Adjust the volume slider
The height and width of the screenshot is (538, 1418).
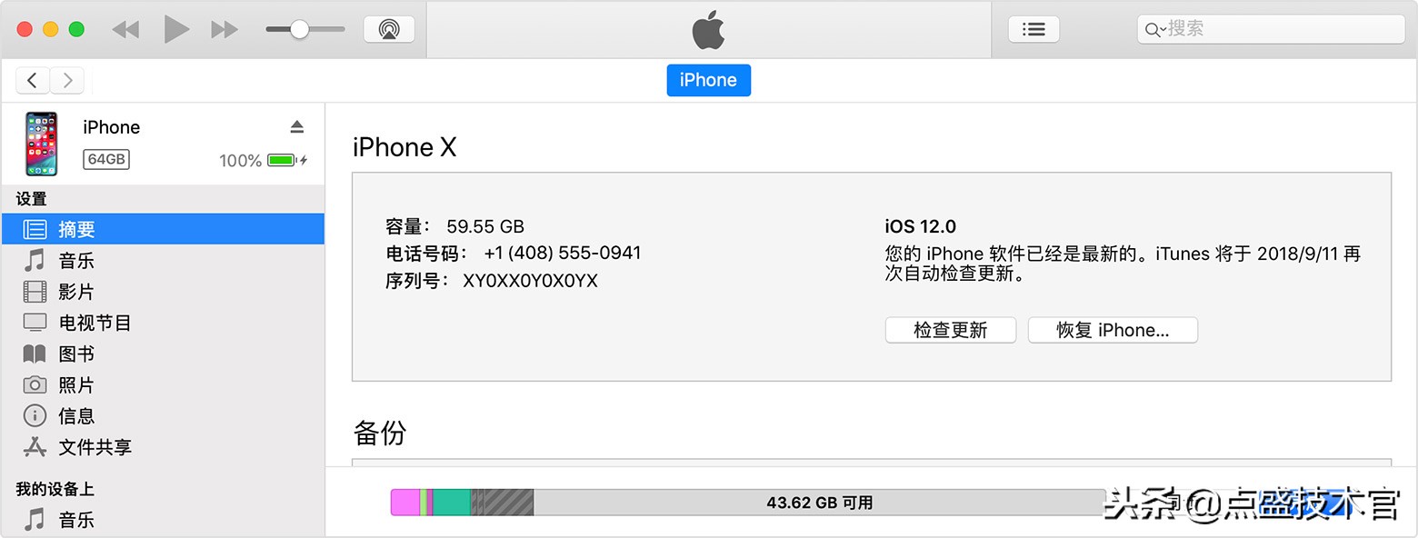pos(300,28)
